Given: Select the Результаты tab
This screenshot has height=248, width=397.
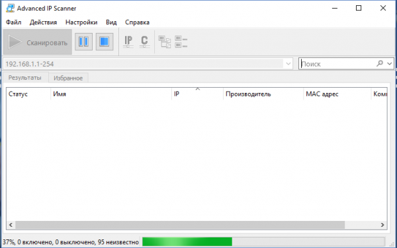Looking at the screenshot, I should [x=25, y=77].
